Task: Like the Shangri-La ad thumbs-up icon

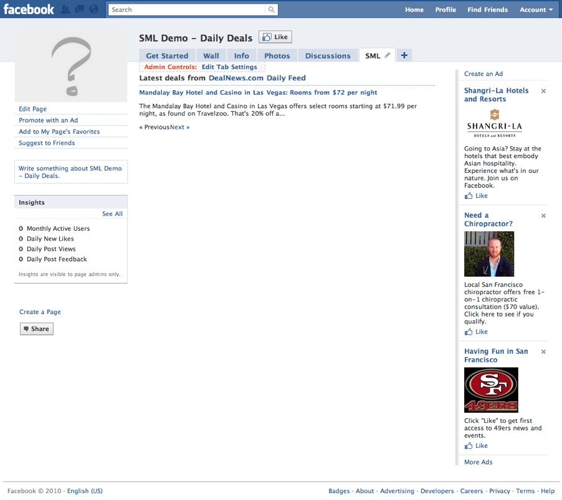Action: tap(468, 196)
